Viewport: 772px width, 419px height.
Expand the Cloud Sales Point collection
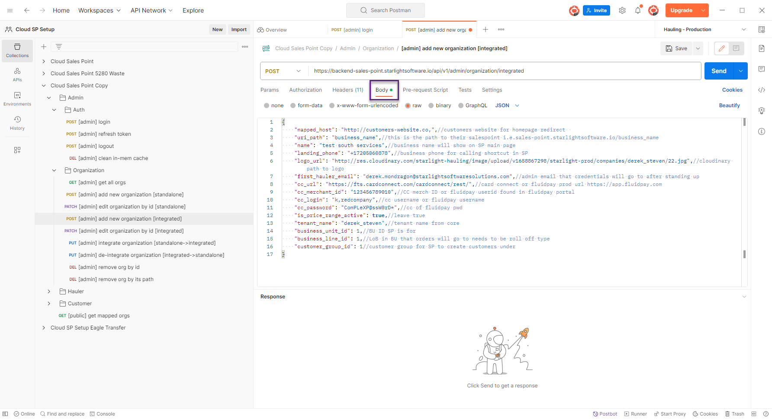tap(44, 61)
